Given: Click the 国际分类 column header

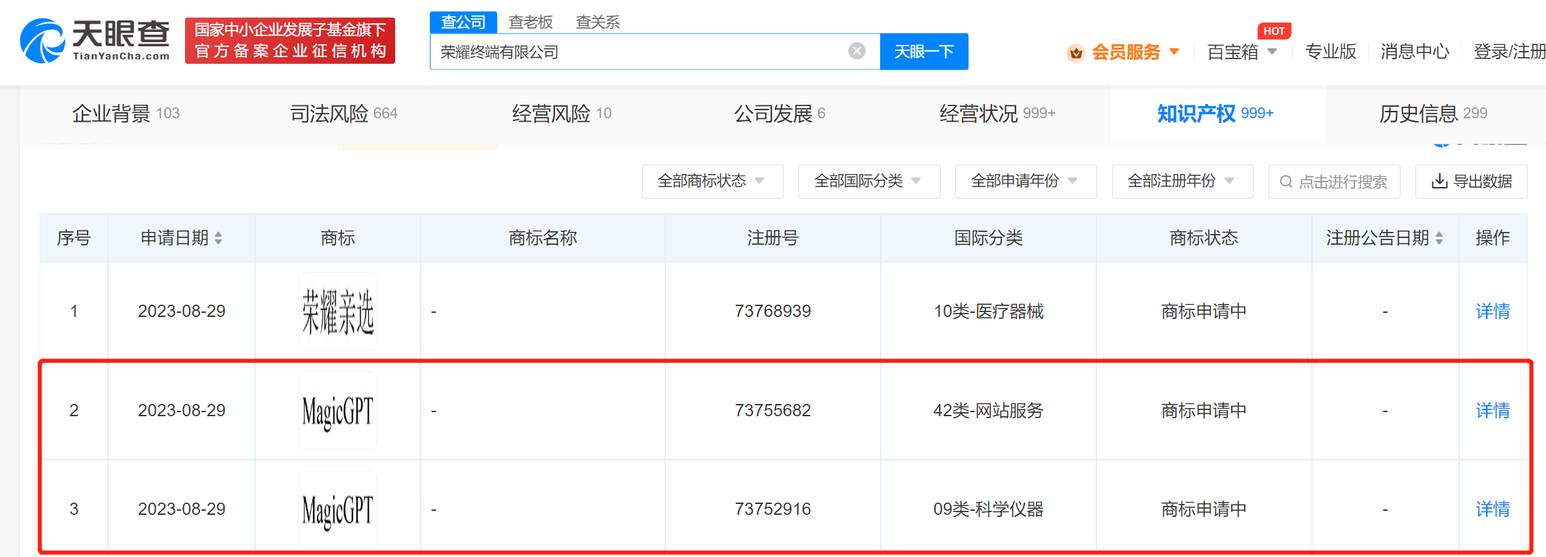Looking at the screenshot, I should (988, 238).
